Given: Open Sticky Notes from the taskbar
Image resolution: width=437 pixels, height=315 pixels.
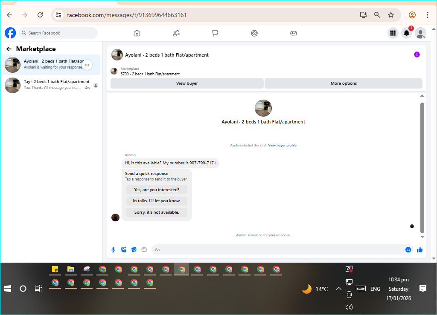Looking at the screenshot, I should tap(55, 269).
